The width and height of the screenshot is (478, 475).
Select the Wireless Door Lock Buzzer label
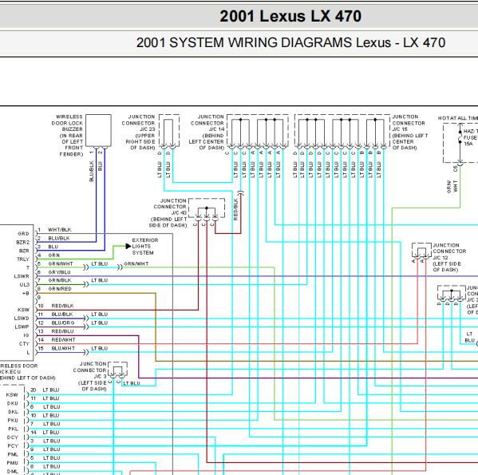pyautogui.click(x=67, y=136)
